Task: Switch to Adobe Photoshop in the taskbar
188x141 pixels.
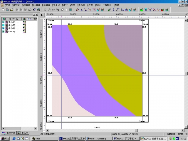Action: pos(98,138)
